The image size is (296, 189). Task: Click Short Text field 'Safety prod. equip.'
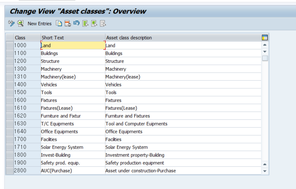(73, 163)
